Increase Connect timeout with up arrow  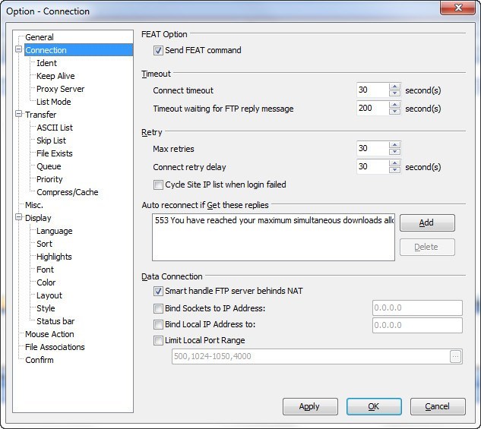pyautogui.click(x=394, y=87)
